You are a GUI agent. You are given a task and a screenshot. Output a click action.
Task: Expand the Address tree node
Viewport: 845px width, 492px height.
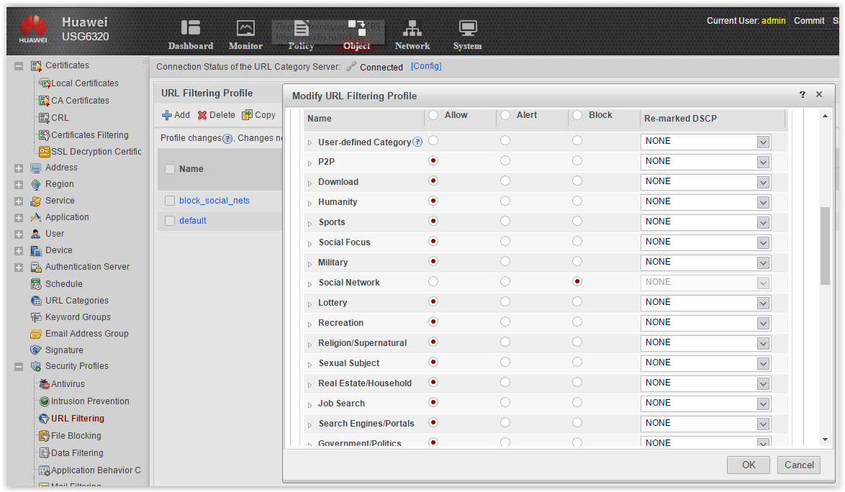19,168
